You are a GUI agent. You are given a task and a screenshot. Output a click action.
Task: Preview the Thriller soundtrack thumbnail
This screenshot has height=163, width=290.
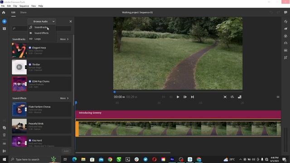coord(19,67)
